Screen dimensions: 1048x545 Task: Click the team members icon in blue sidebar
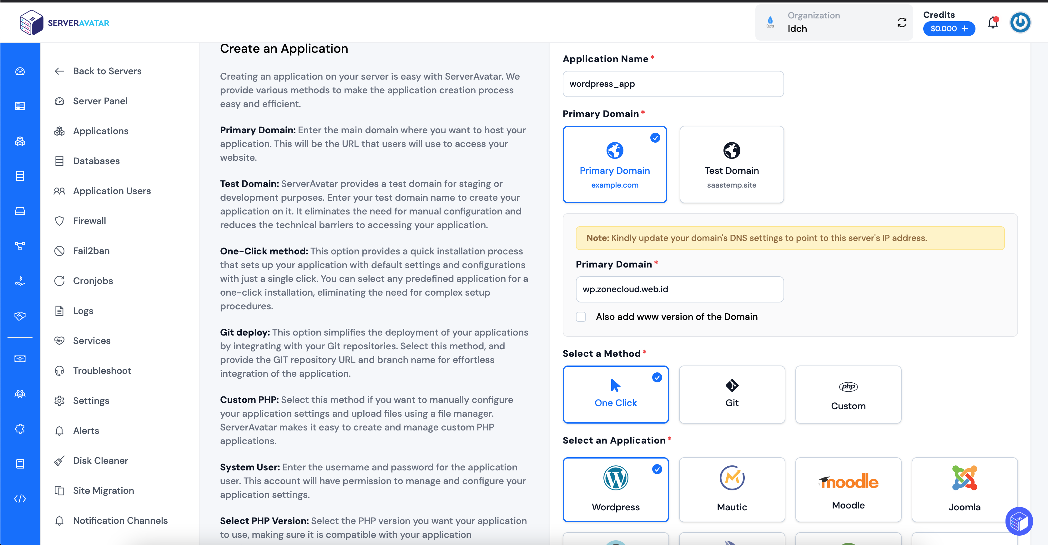pos(20,394)
